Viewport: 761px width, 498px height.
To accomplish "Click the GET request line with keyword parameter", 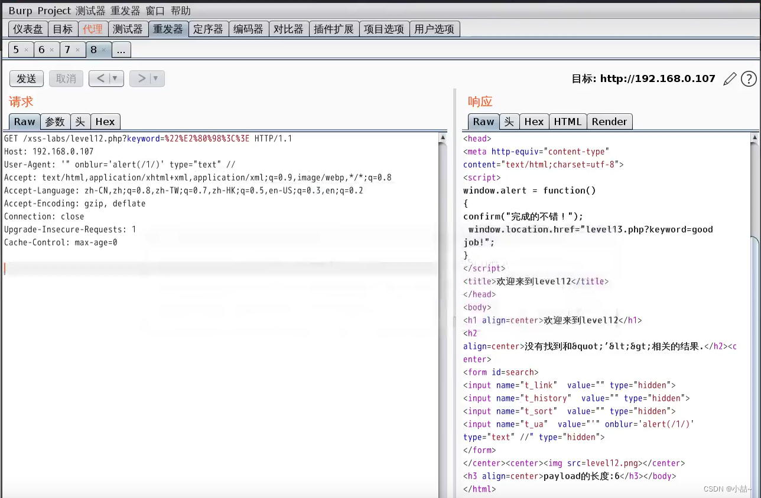I will tap(148, 139).
